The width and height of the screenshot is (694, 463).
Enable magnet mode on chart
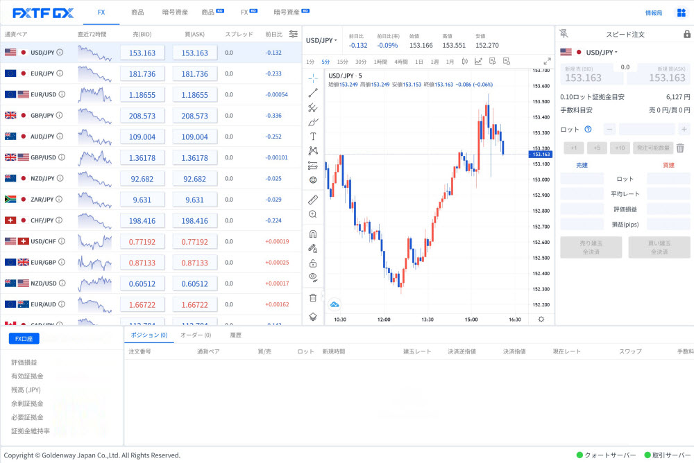pyautogui.click(x=313, y=234)
